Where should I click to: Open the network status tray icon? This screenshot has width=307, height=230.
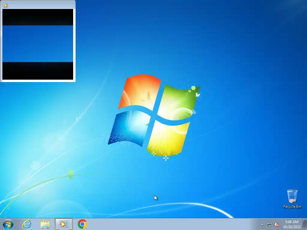[x=270, y=224]
